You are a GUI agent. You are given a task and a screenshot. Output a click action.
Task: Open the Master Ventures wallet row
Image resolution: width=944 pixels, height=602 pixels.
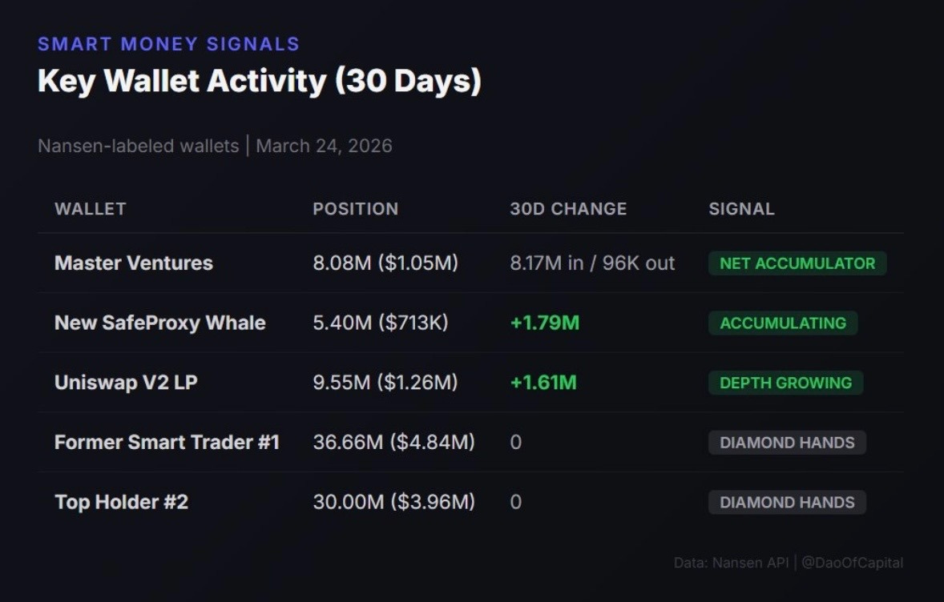point(470,263)
